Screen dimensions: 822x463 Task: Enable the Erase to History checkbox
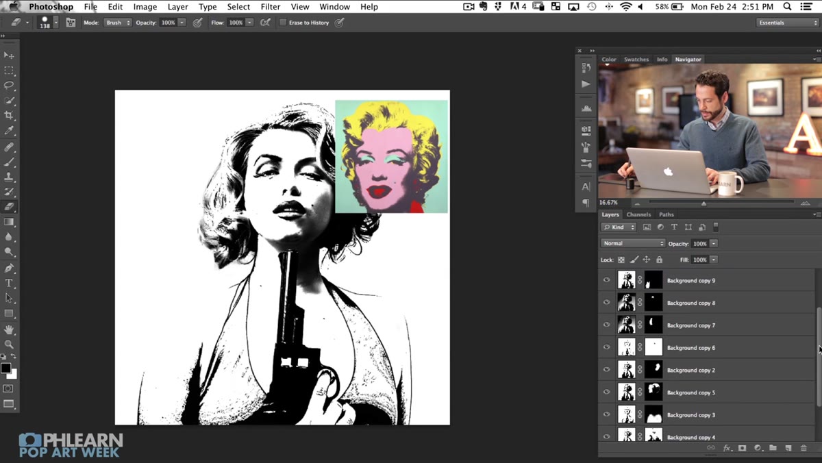(x=282, y=23)
